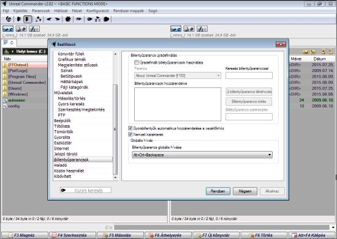Open the Hálózat menu
337x239 pixels.
pyautogui.click(x=61, y=11)
